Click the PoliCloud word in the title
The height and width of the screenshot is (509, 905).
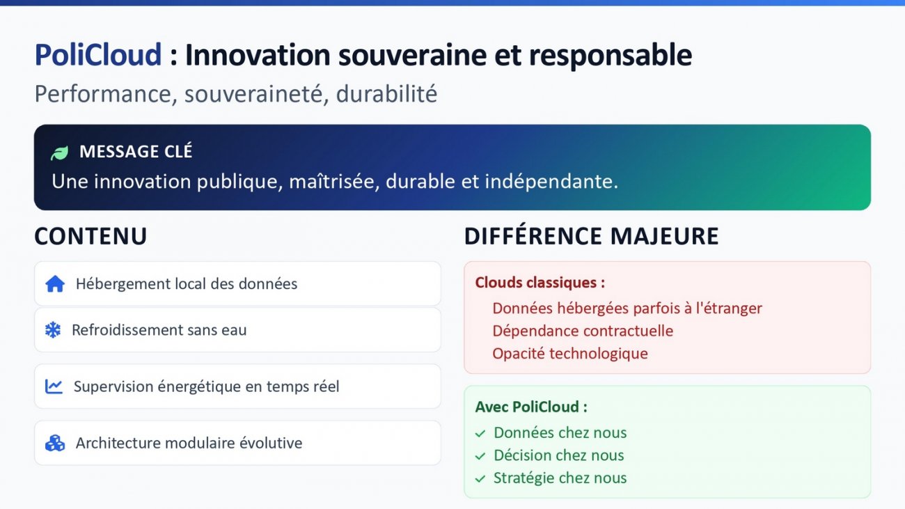coord(98,55)
